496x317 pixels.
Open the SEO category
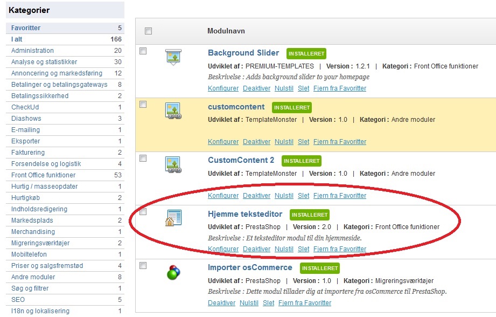65,300
